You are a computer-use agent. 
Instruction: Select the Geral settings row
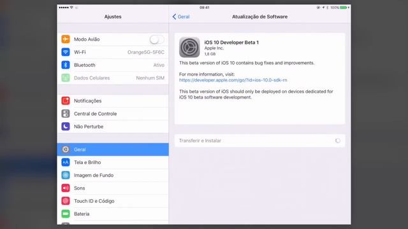click(113, 149)
